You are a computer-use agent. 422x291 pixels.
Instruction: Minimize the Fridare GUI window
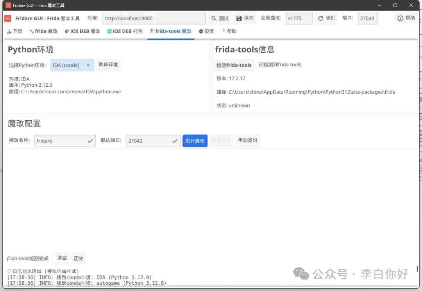coord(379,5)
